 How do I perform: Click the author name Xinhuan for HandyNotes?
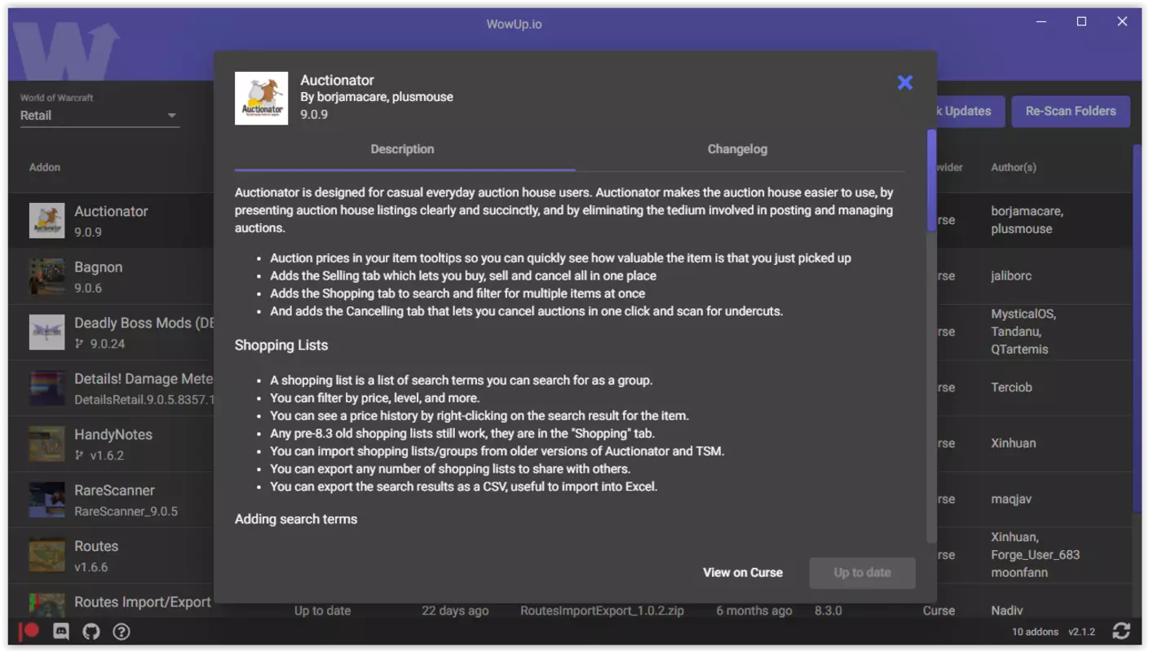point(1013,443)
